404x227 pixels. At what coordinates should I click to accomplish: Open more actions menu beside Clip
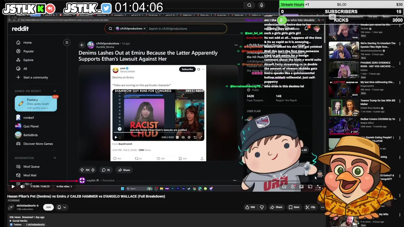coord(323,207)
